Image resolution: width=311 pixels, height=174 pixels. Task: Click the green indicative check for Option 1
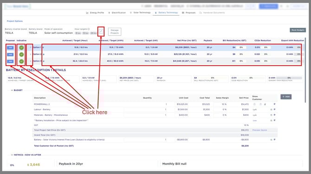pyautogui.click(x=21, y=48)
